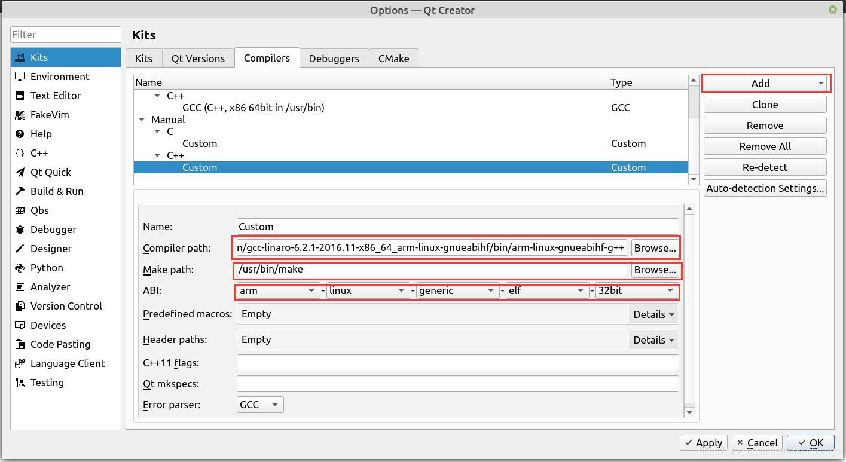Click the Remove All button
The height and width of the screenshot is (462, 846).
[765, 146]
